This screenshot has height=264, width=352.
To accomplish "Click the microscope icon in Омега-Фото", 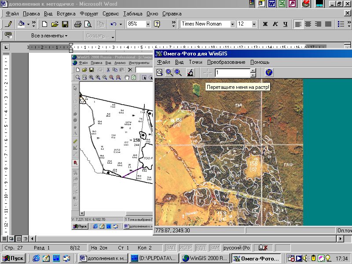I will click(190, 73).
